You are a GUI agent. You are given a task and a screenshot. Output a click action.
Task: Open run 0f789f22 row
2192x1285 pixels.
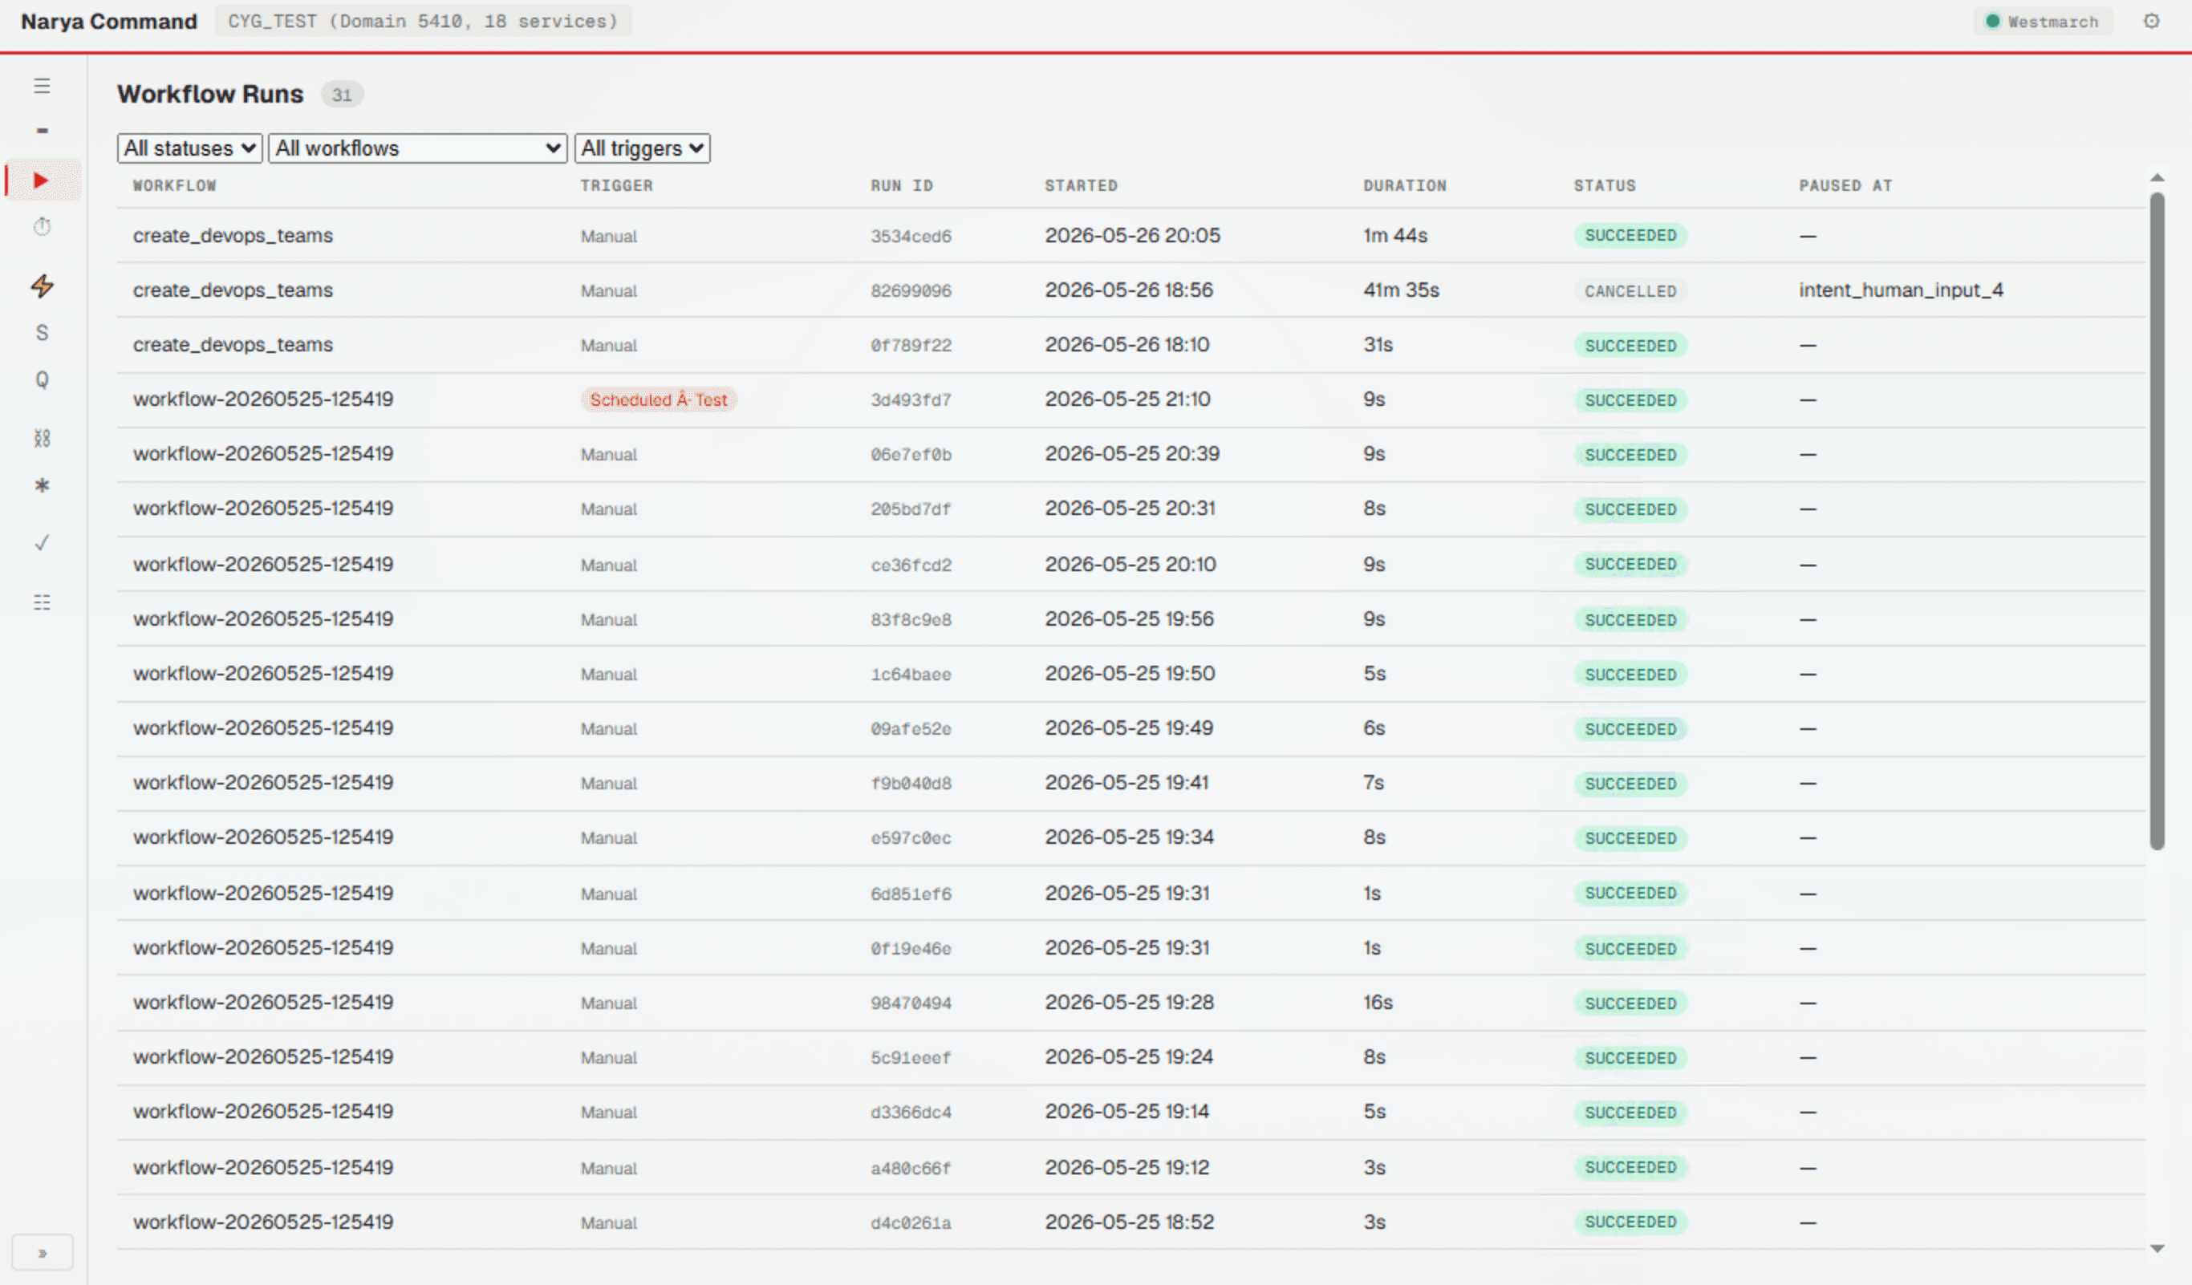tap(1131, 345)
